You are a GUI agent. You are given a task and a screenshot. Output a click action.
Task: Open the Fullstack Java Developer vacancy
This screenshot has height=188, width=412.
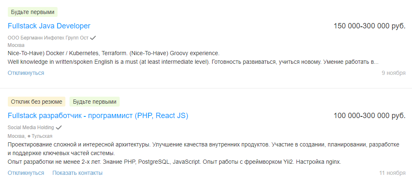(49, 26)
